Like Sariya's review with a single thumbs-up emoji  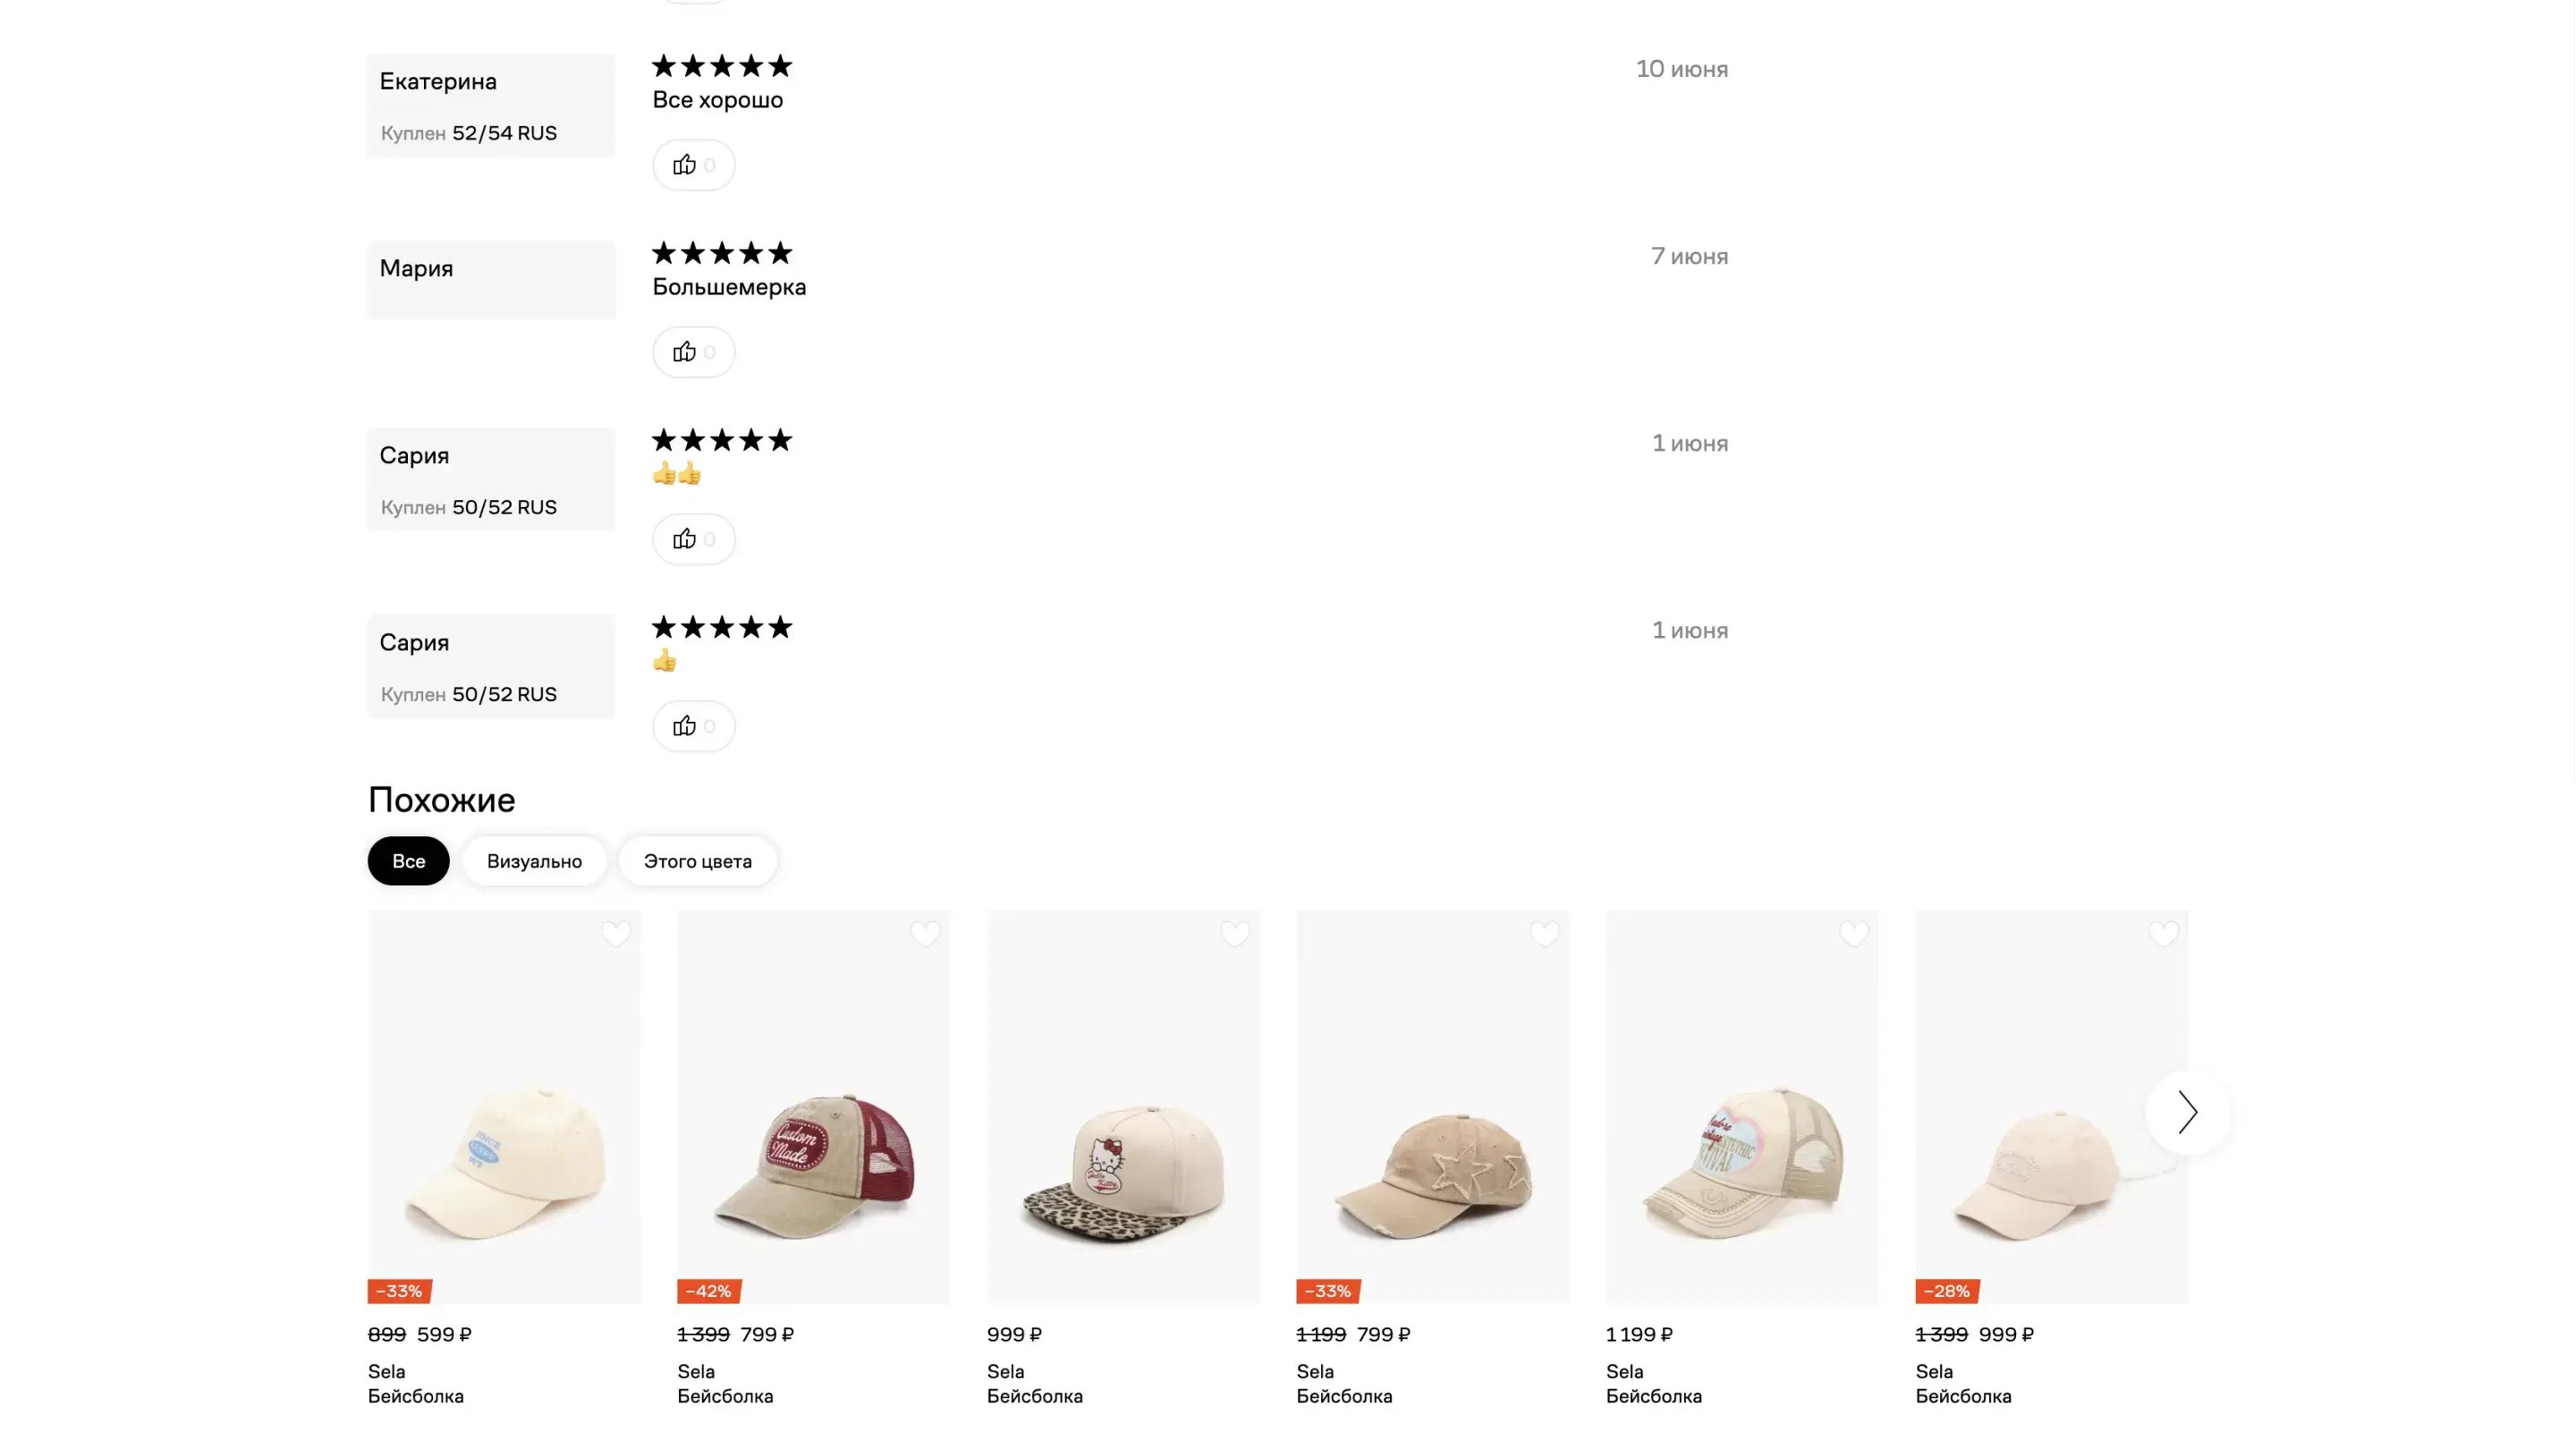click(x=693, y=726)
